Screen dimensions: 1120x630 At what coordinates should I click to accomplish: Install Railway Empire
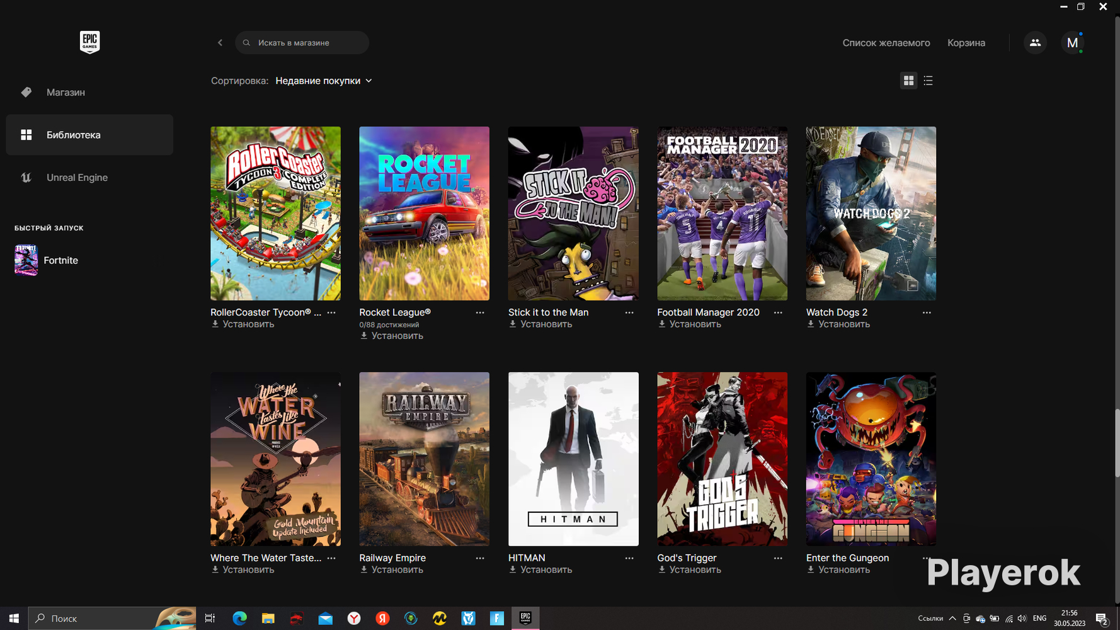pyautogui.click(x=391, y=570)
